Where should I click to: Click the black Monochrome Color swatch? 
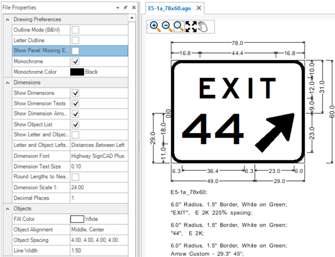(77, 72)
